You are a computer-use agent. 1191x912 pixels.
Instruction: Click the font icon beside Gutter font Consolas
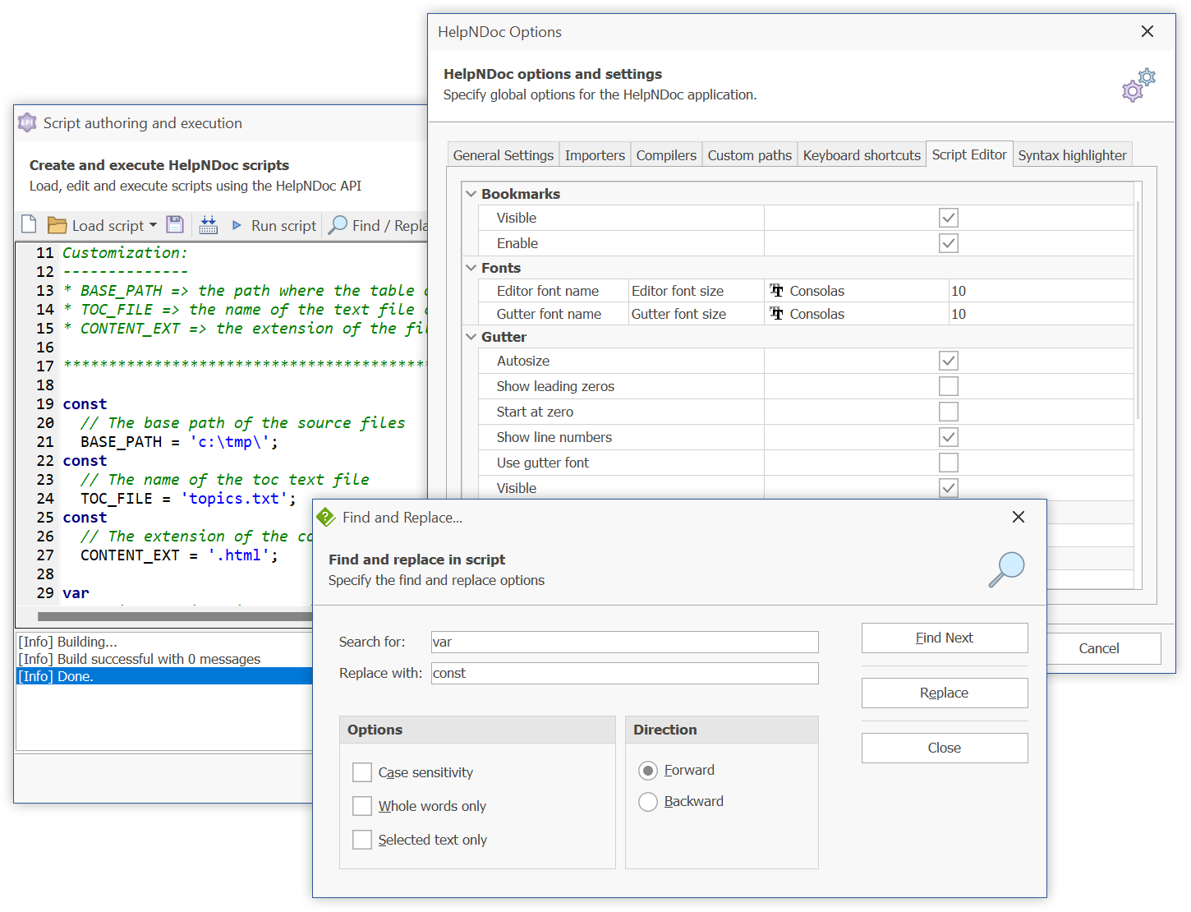[776, 313]
